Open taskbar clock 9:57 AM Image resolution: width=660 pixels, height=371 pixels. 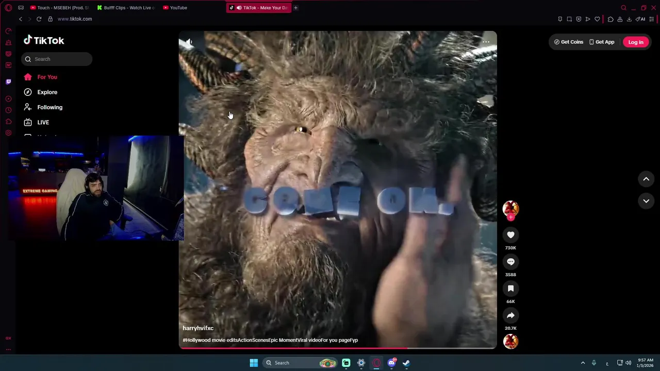click(x=646, y=363)
